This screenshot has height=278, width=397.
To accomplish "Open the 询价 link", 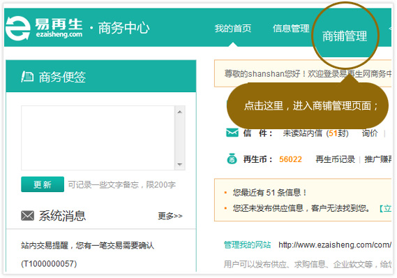I will (x=370, y=133).
